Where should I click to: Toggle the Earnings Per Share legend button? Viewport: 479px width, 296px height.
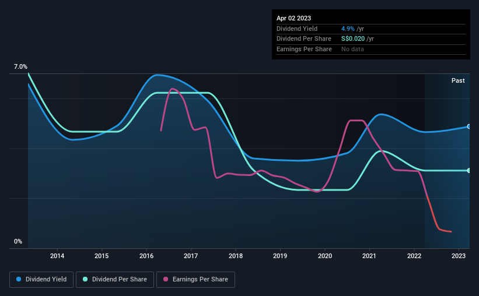pyautogui.click(x=195, y=280)
